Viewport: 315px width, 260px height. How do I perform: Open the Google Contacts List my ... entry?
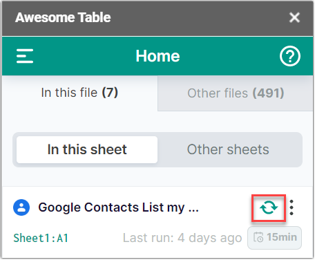click(x=118, y=207)
